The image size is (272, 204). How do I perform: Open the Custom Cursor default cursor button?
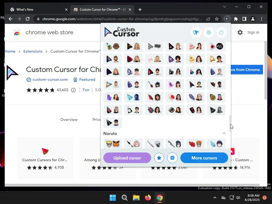(196, 32)
